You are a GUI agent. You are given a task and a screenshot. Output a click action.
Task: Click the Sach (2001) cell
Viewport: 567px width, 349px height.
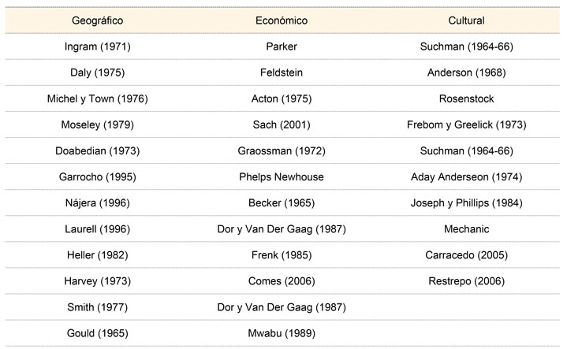(282, 124)
